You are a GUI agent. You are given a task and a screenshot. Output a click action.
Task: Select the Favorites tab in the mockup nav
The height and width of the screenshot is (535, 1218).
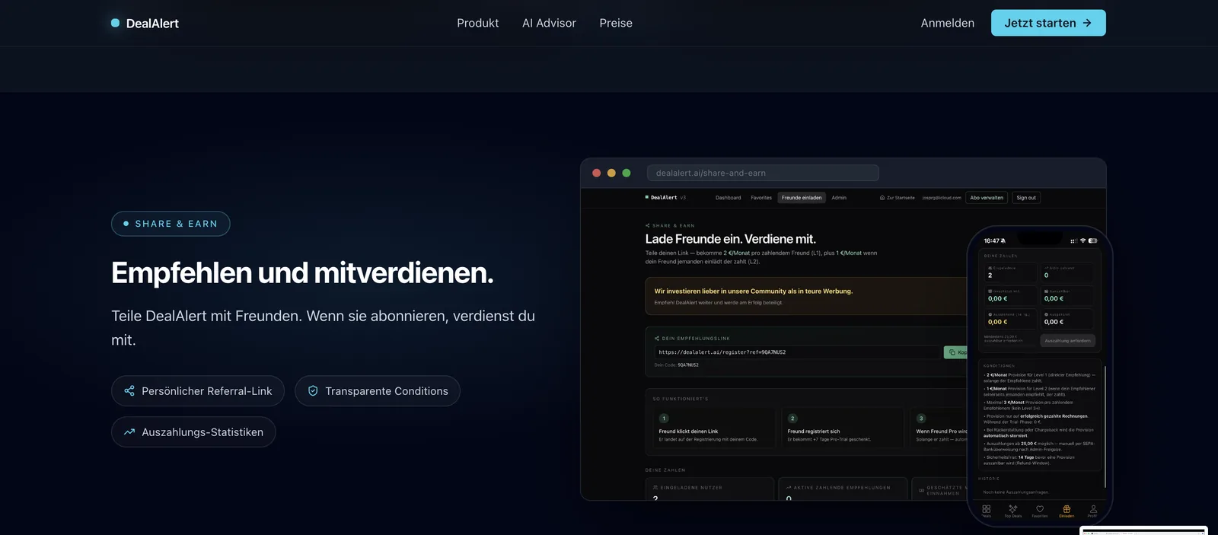click(x=761, y=198)
